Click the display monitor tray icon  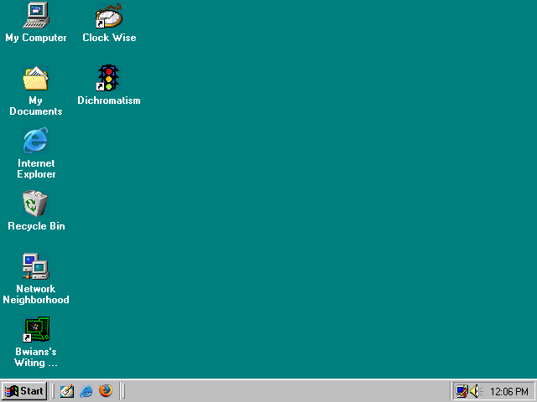(461, 391)
